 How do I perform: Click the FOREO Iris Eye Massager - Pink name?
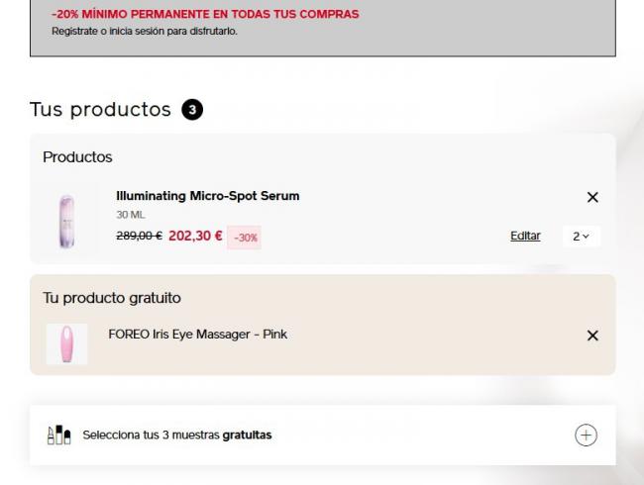pos(197,334)
